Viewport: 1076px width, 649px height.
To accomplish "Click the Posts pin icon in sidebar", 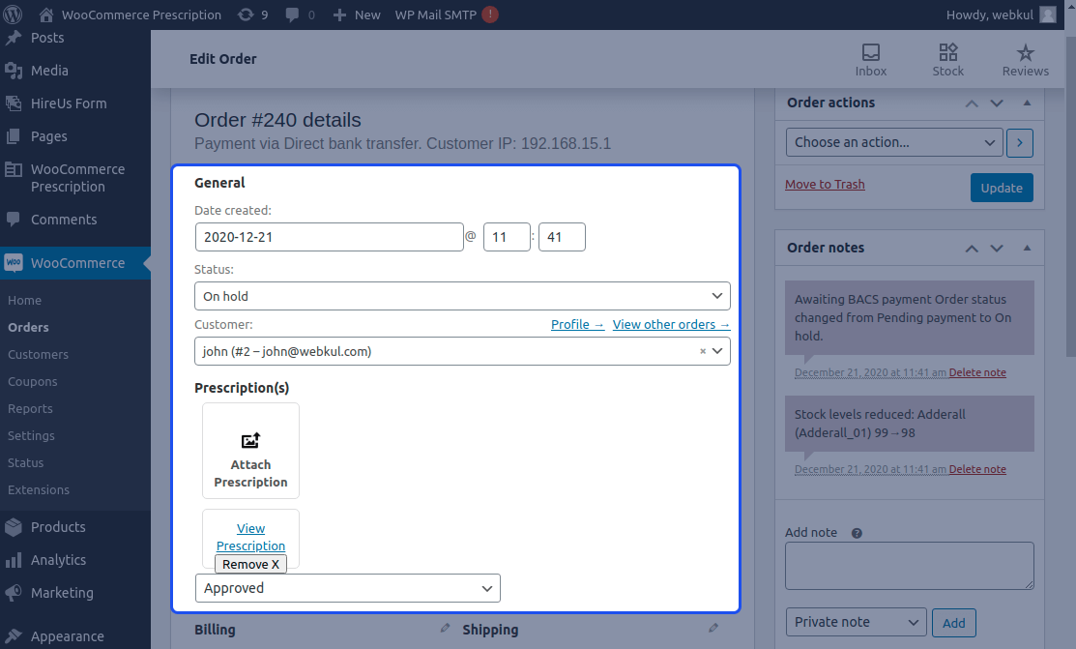I will point(14,38).
